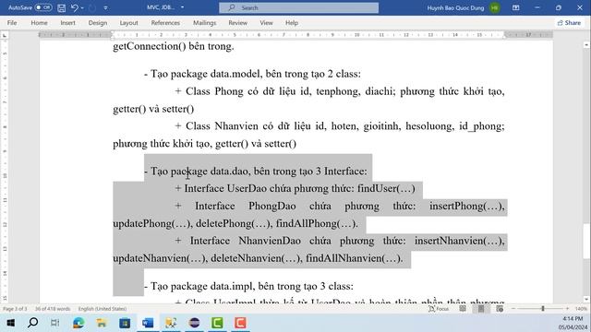
Task: Open the Insert tab
Action: [x=67, y=22]
